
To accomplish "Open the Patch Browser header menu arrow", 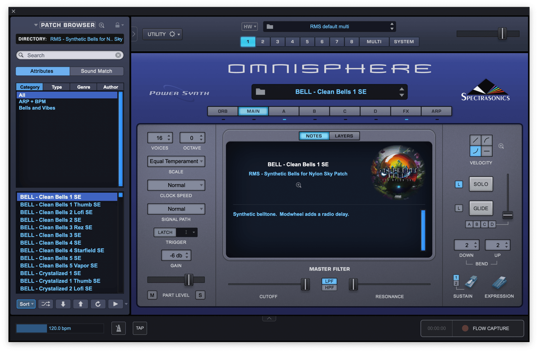I will (36, 25).
